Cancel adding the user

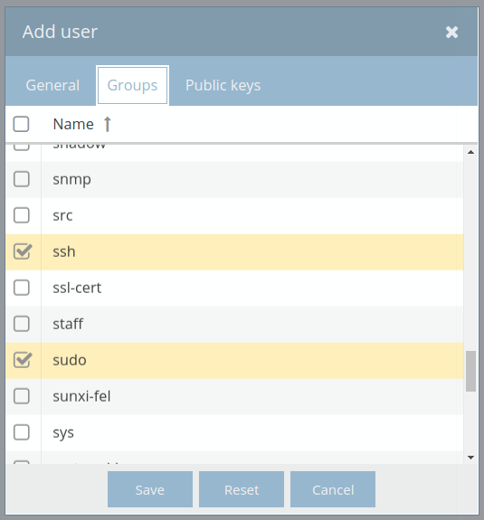[333, 489]
